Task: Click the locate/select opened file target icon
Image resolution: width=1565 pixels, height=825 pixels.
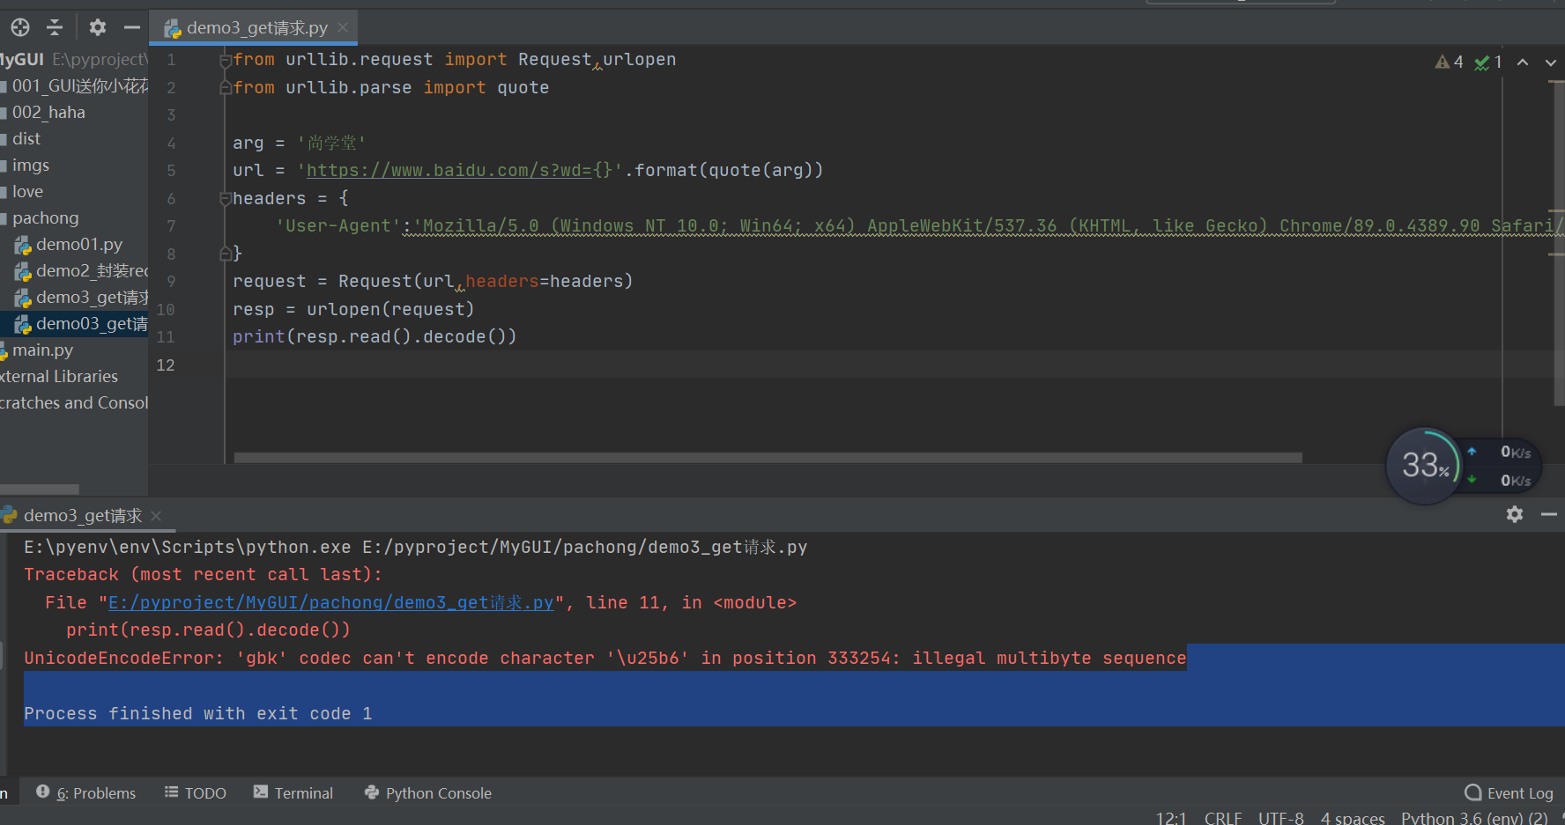Action: coord(20,27)
